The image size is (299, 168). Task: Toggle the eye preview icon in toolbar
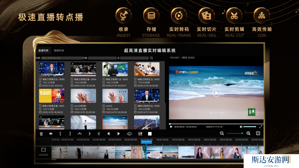[129, 134]
